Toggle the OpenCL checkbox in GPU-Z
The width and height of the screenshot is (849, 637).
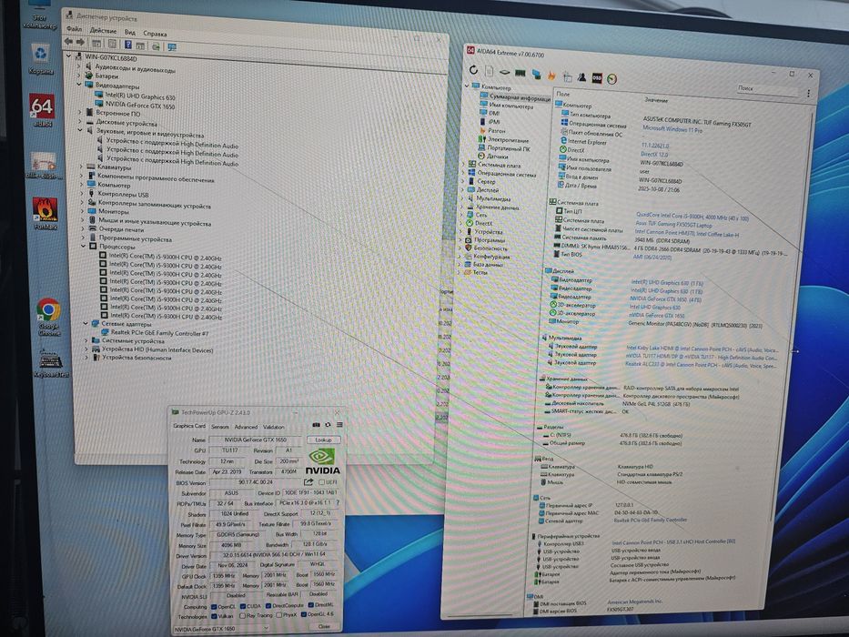pos(214,607)
